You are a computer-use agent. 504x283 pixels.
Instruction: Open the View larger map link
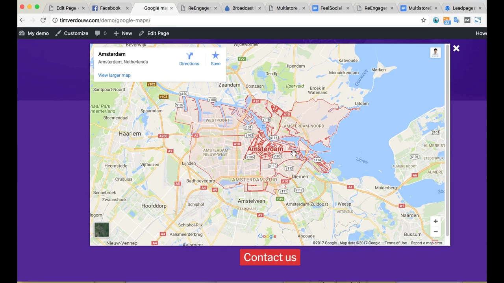114,75
